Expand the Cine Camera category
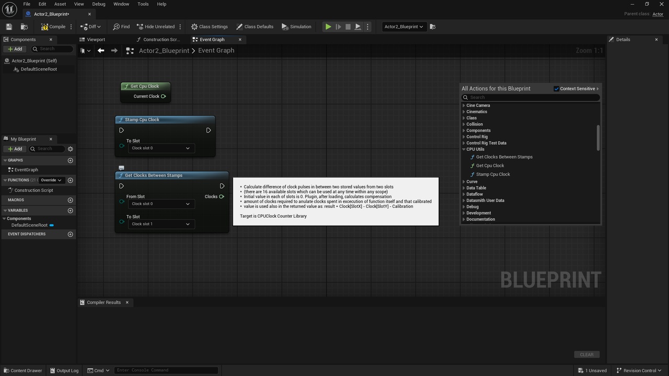The image size is (669, 376). pyautogui.click(x=464, y=105)
